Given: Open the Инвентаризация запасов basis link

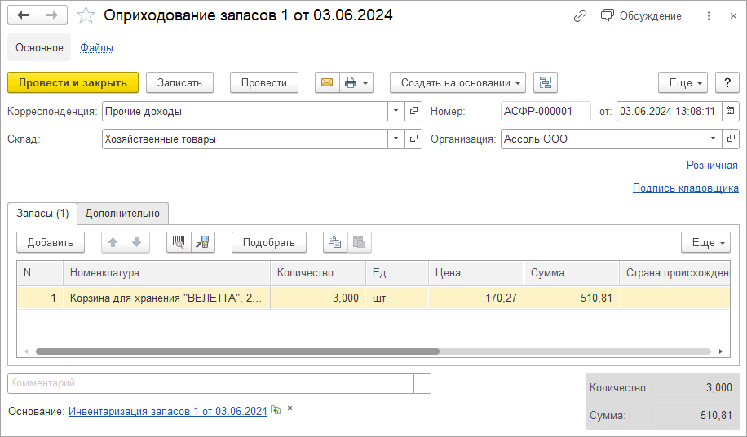Looking at the screenshot, I should 167,412.
